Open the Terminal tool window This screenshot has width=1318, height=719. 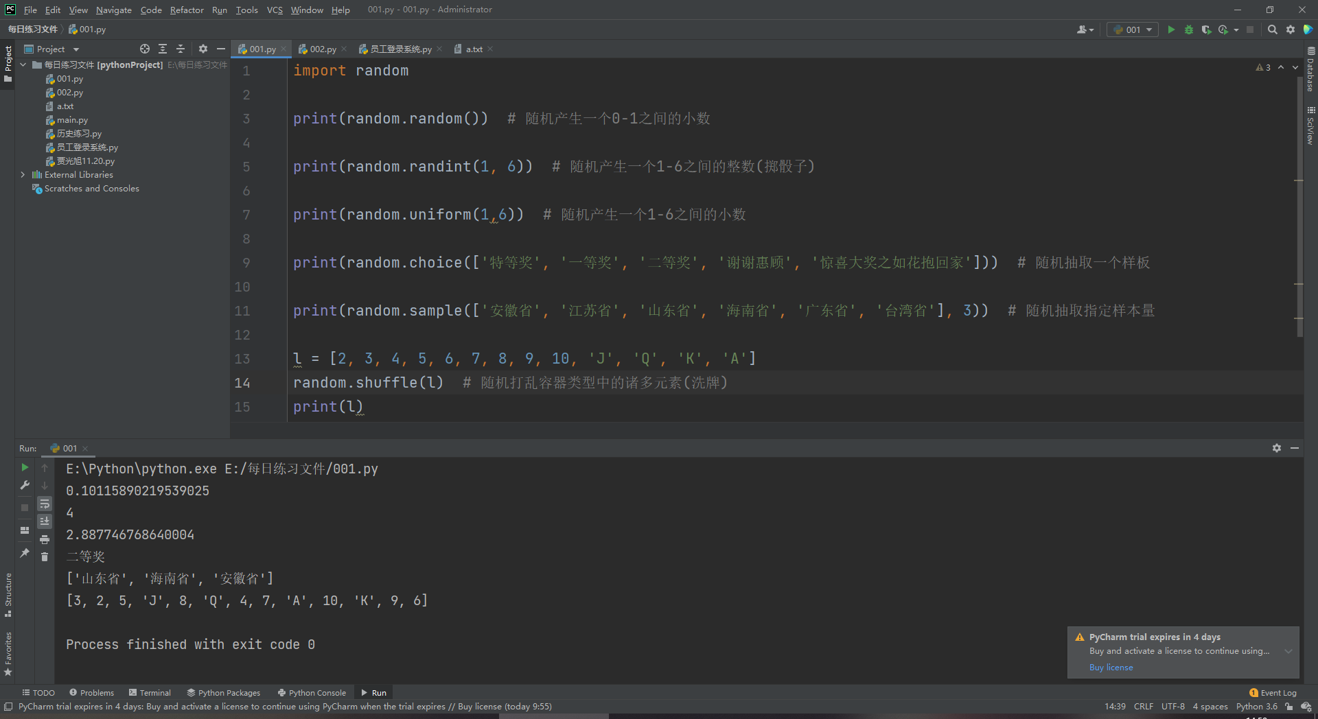150,693
